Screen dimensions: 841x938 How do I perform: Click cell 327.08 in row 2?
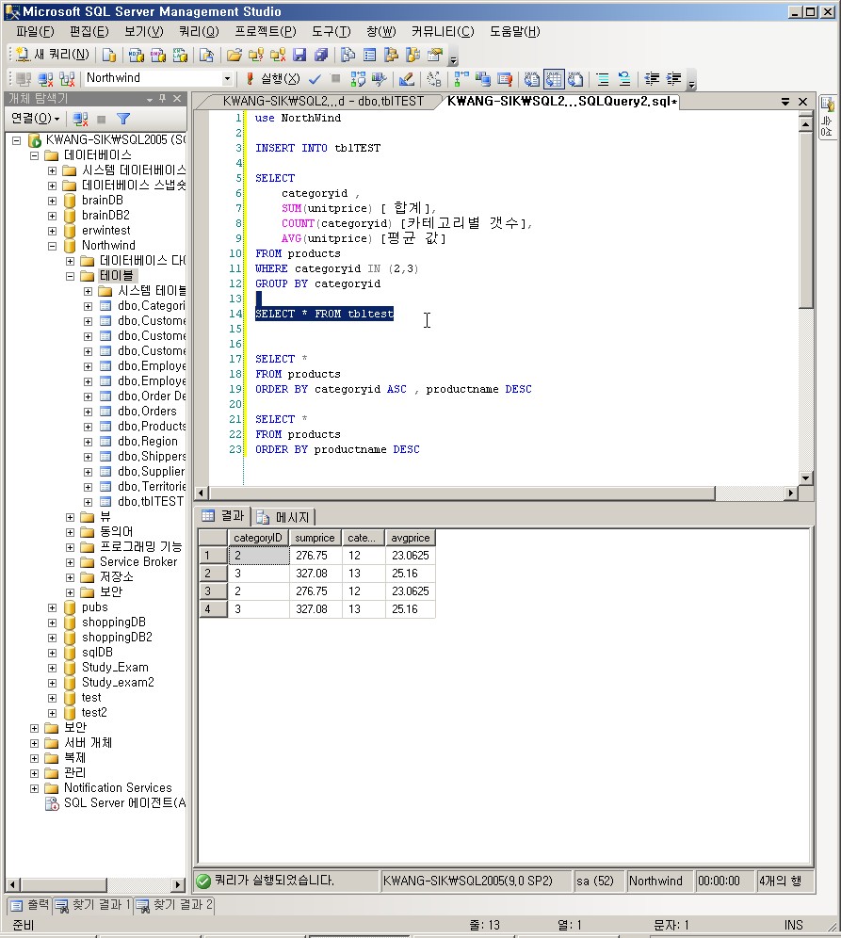[x=315, y=574]
